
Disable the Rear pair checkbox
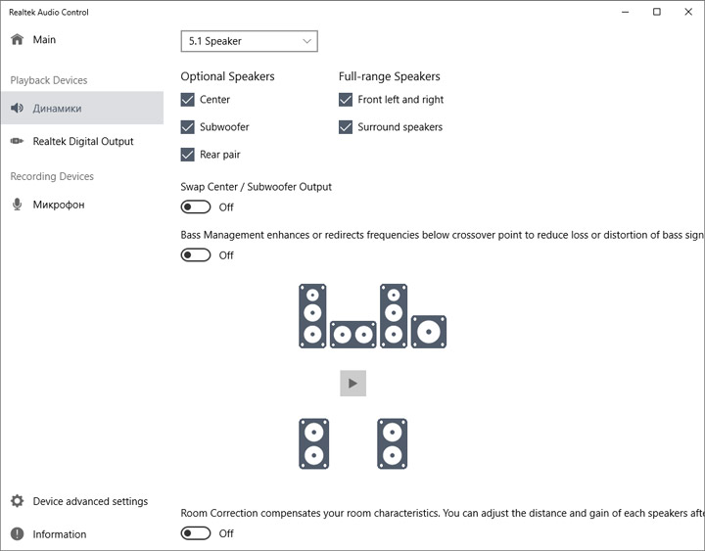tap(188, 155)
